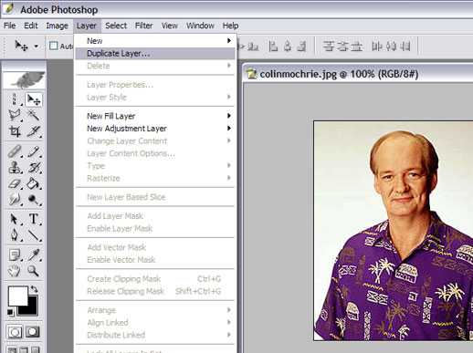Click the align left edges icon
Viewport: 473px width, 353px height.
273,47
